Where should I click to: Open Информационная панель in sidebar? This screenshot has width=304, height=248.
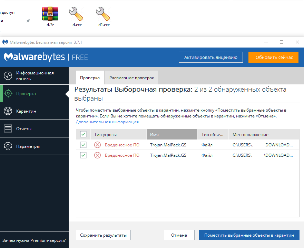[x=34, y=76]
